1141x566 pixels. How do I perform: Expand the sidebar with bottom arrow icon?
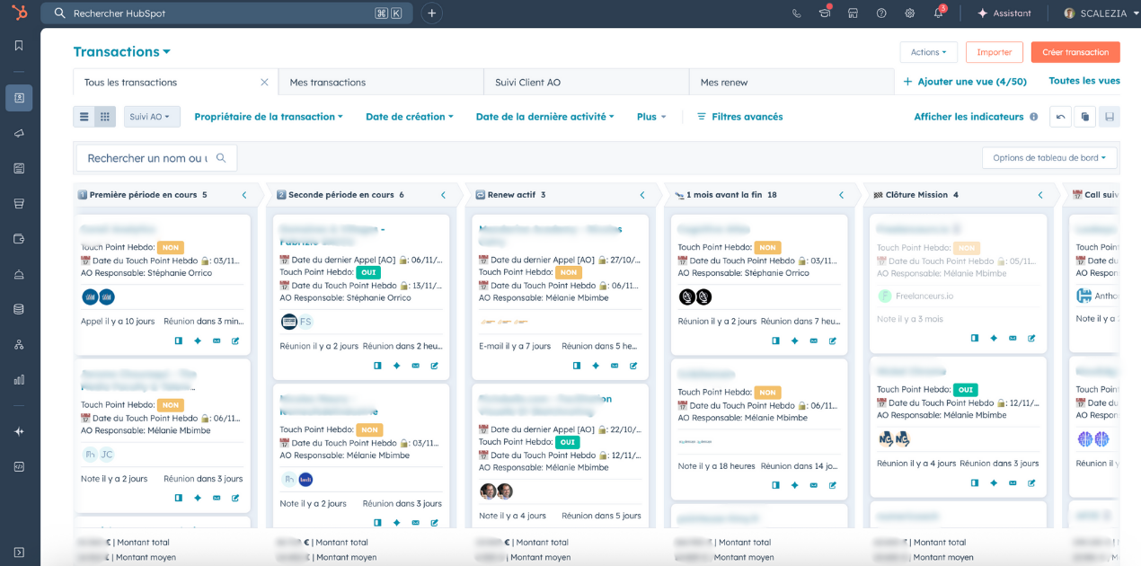pyautogui.click(x=19, y=552)
